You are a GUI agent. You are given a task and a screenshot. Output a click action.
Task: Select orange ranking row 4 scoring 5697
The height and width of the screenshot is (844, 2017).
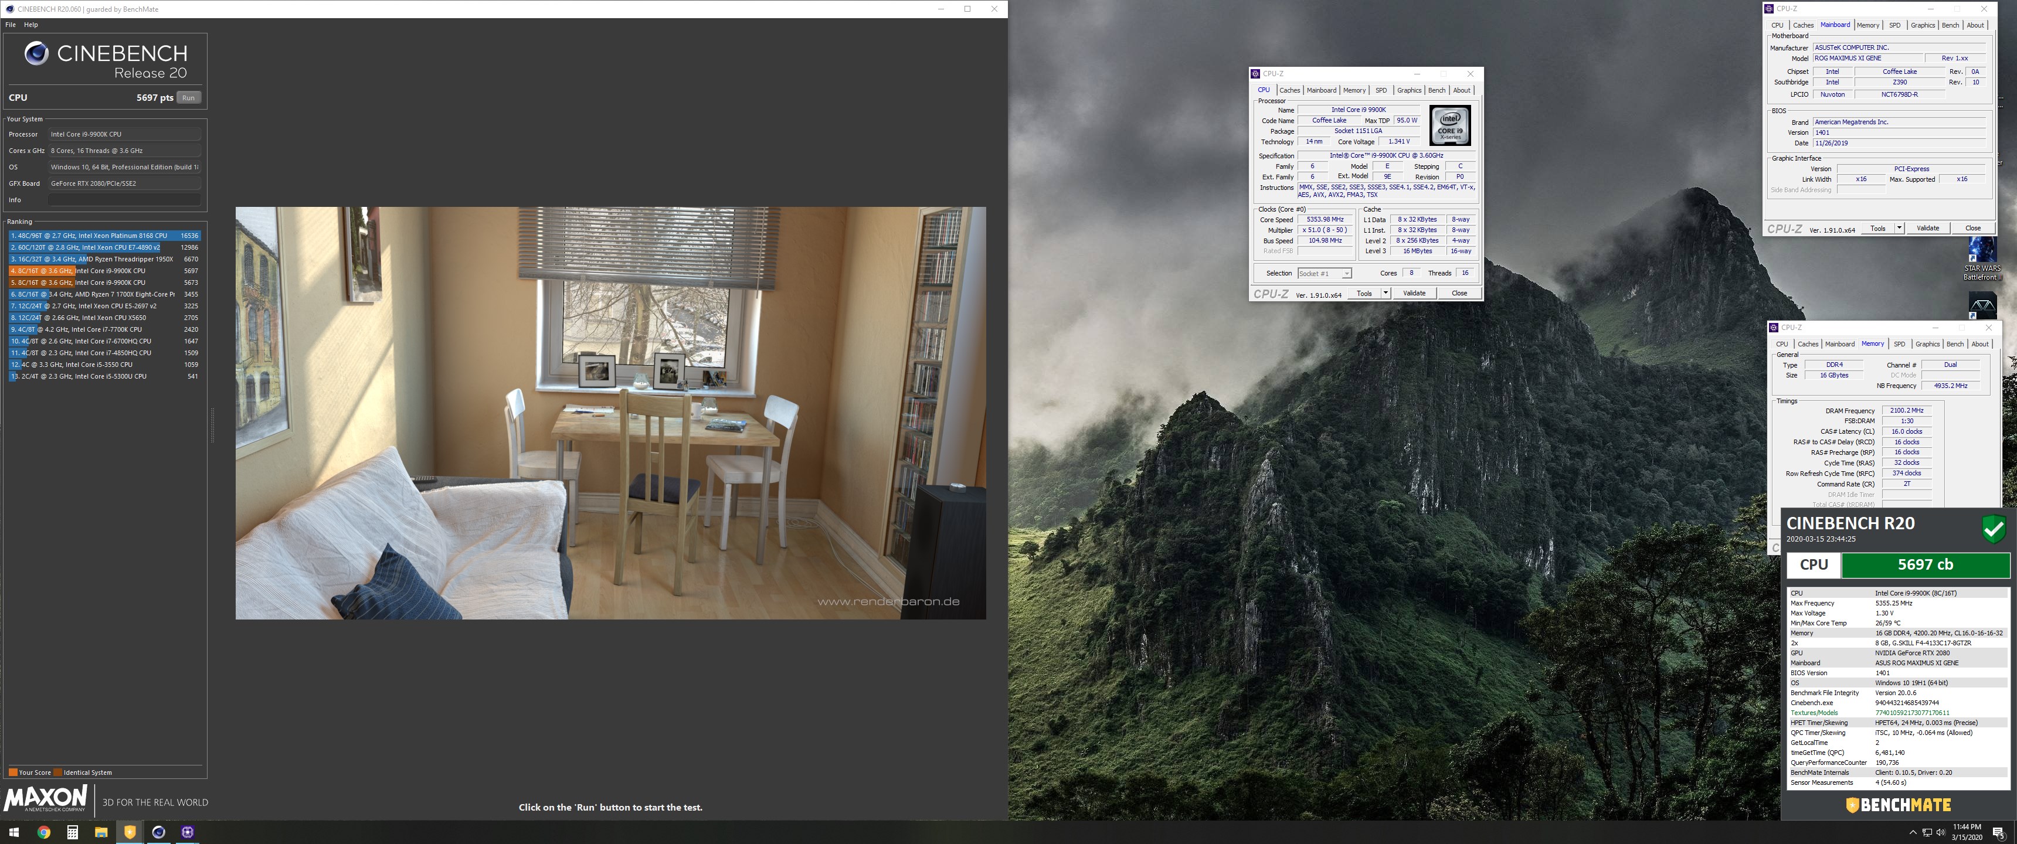104,271
